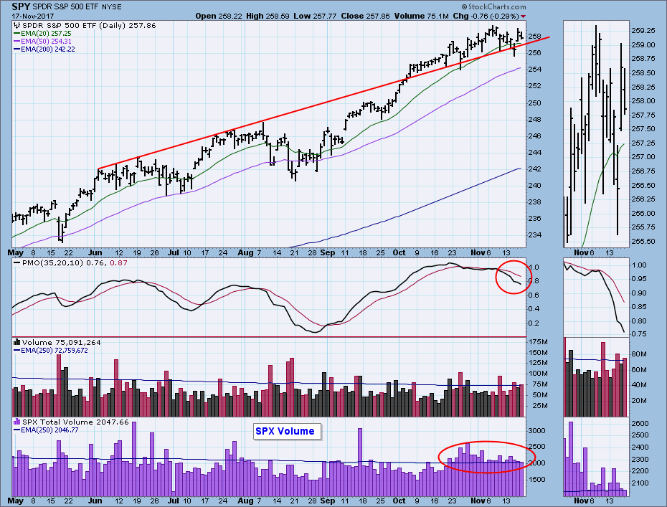Click the Aug label under the price panel

246,252
